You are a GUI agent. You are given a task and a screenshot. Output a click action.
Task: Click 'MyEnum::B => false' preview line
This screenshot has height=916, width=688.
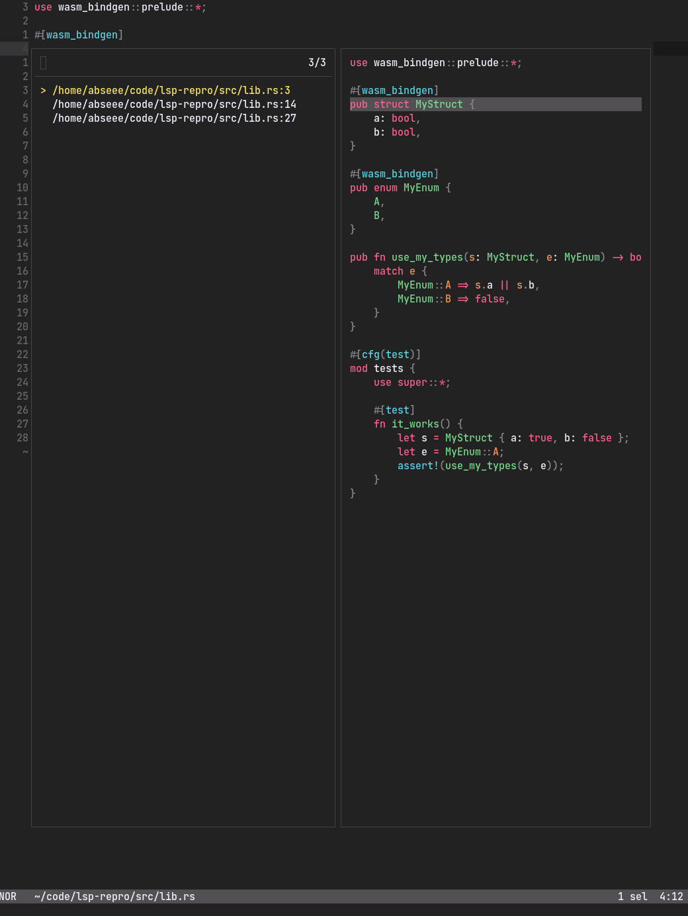click(x=453, y=299)
